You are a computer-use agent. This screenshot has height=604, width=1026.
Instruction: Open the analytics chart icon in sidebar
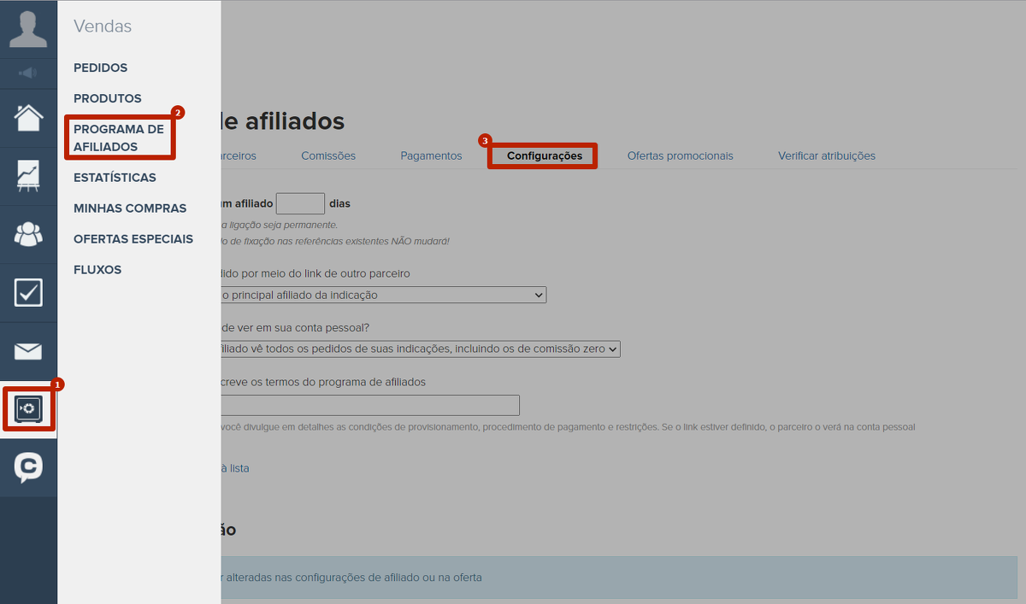(28, 176)
